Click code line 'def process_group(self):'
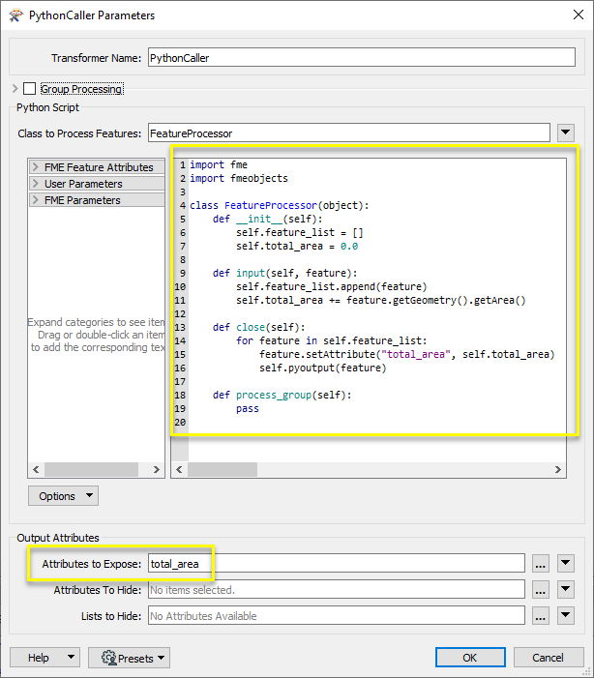 click(x=282, y=396)
